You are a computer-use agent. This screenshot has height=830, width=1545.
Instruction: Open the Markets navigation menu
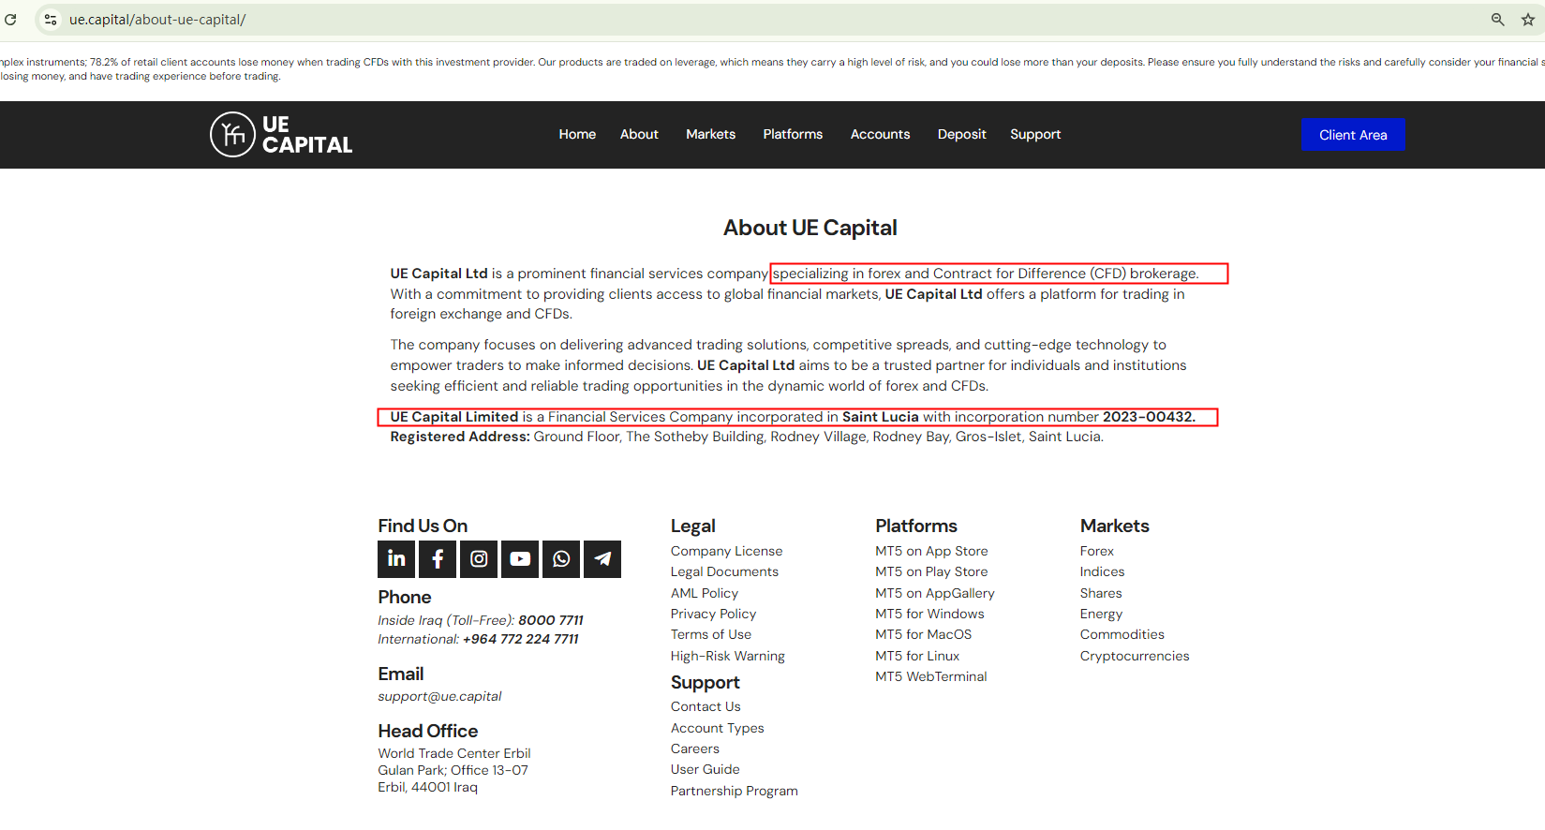click(x=710, y=135)
